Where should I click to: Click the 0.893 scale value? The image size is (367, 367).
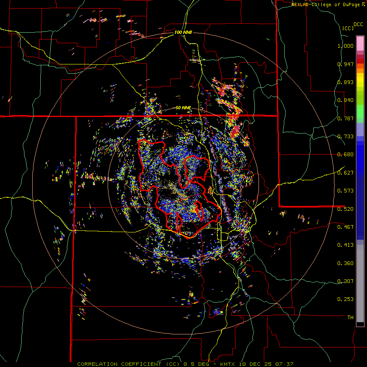point(345,82)
